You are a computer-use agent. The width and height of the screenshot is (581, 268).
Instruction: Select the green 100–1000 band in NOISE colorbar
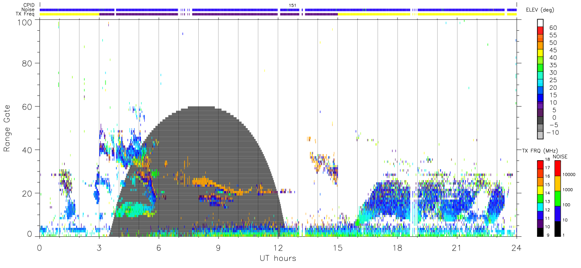pos(557,198)
